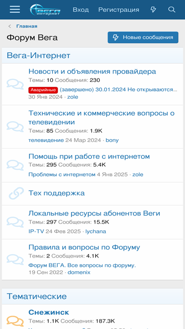Open forum Помощь при работе с интернетом
Screen dimensions: 185x329
coord(89,156)
